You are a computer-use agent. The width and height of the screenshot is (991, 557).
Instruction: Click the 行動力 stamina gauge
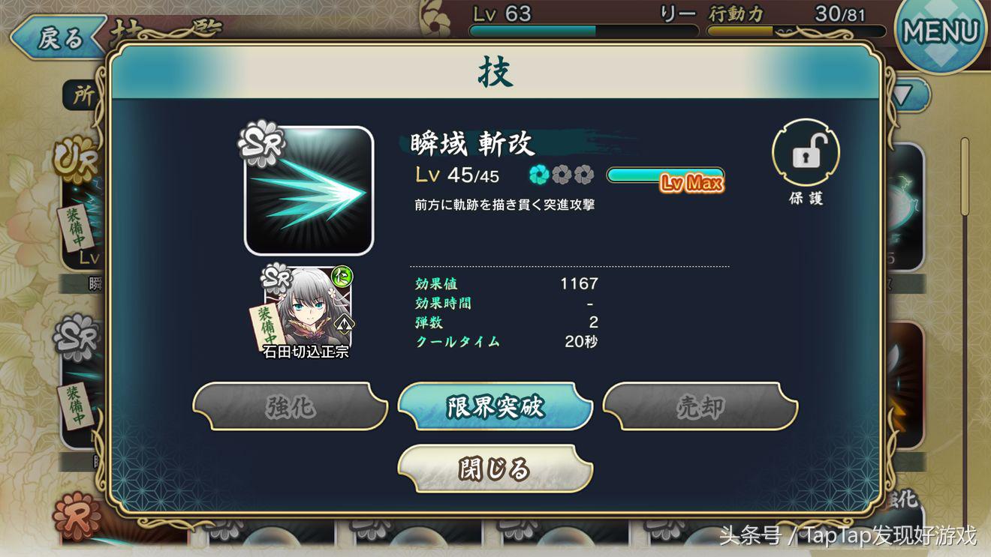click(x=797, y=31)
